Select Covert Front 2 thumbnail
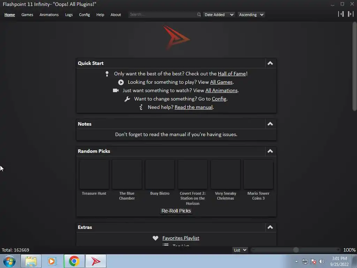This screenshot has width=357, height=268. point(192,174)
